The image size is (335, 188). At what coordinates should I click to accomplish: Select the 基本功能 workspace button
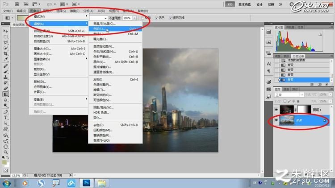[x=245, y=4]
